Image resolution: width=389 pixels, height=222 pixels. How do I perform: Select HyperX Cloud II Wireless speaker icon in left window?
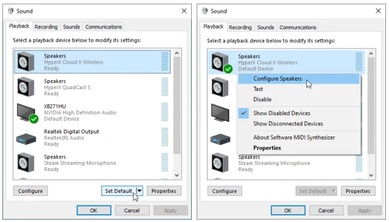click(x=26, y=61)
